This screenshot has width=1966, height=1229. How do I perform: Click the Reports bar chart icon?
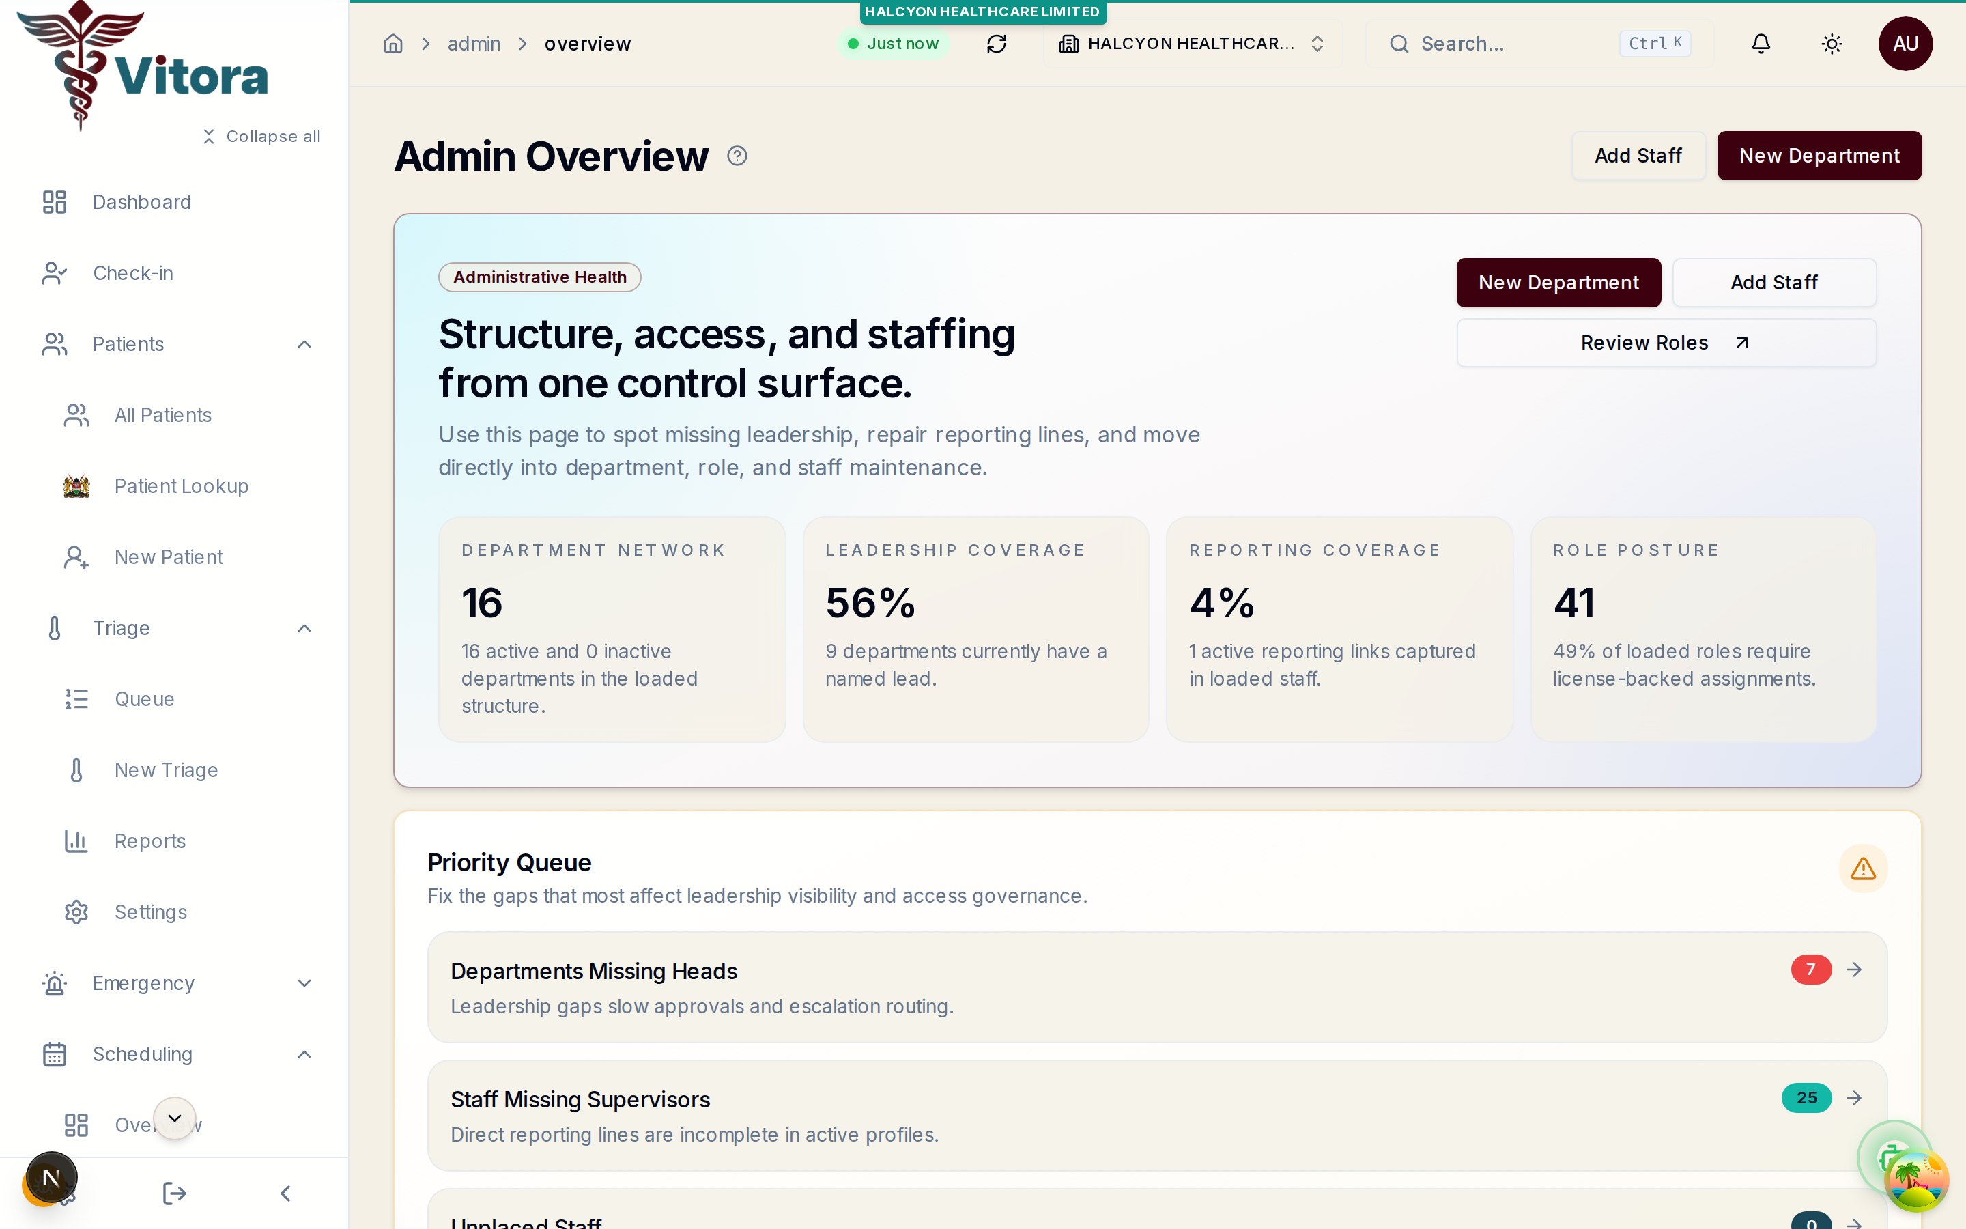(x=76, y=841)
